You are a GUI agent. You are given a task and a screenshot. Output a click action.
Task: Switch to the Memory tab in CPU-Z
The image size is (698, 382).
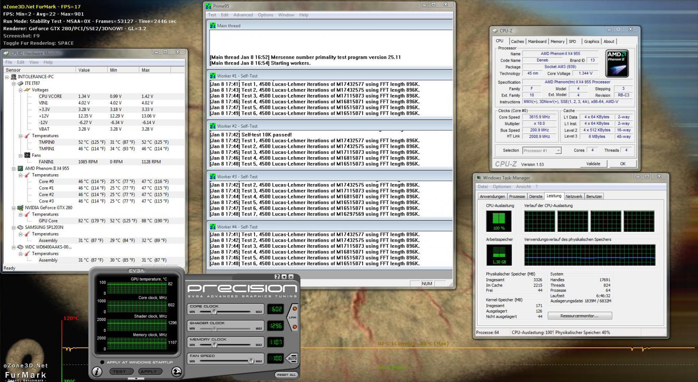[558, 42]
